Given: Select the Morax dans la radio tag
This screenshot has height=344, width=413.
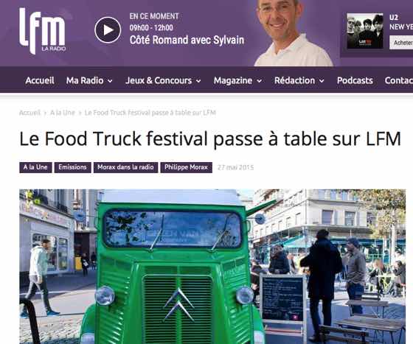Looking at the screenshot, I should tap(125, 167).
